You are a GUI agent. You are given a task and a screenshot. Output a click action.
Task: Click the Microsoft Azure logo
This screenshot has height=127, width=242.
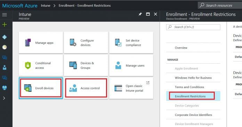pyautogui.click(x=20, y=6)
